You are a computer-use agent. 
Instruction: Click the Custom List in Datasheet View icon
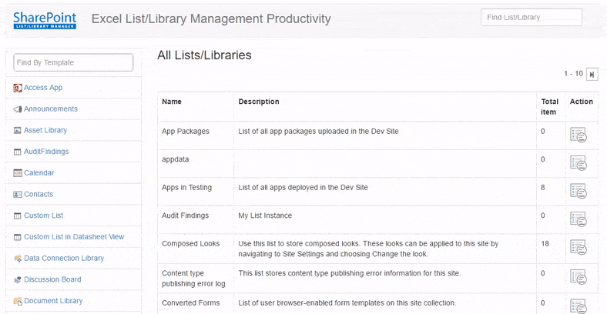18,237
